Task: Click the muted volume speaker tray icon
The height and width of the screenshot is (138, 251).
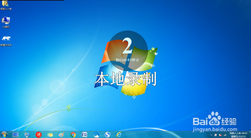Action: (220, 135)
